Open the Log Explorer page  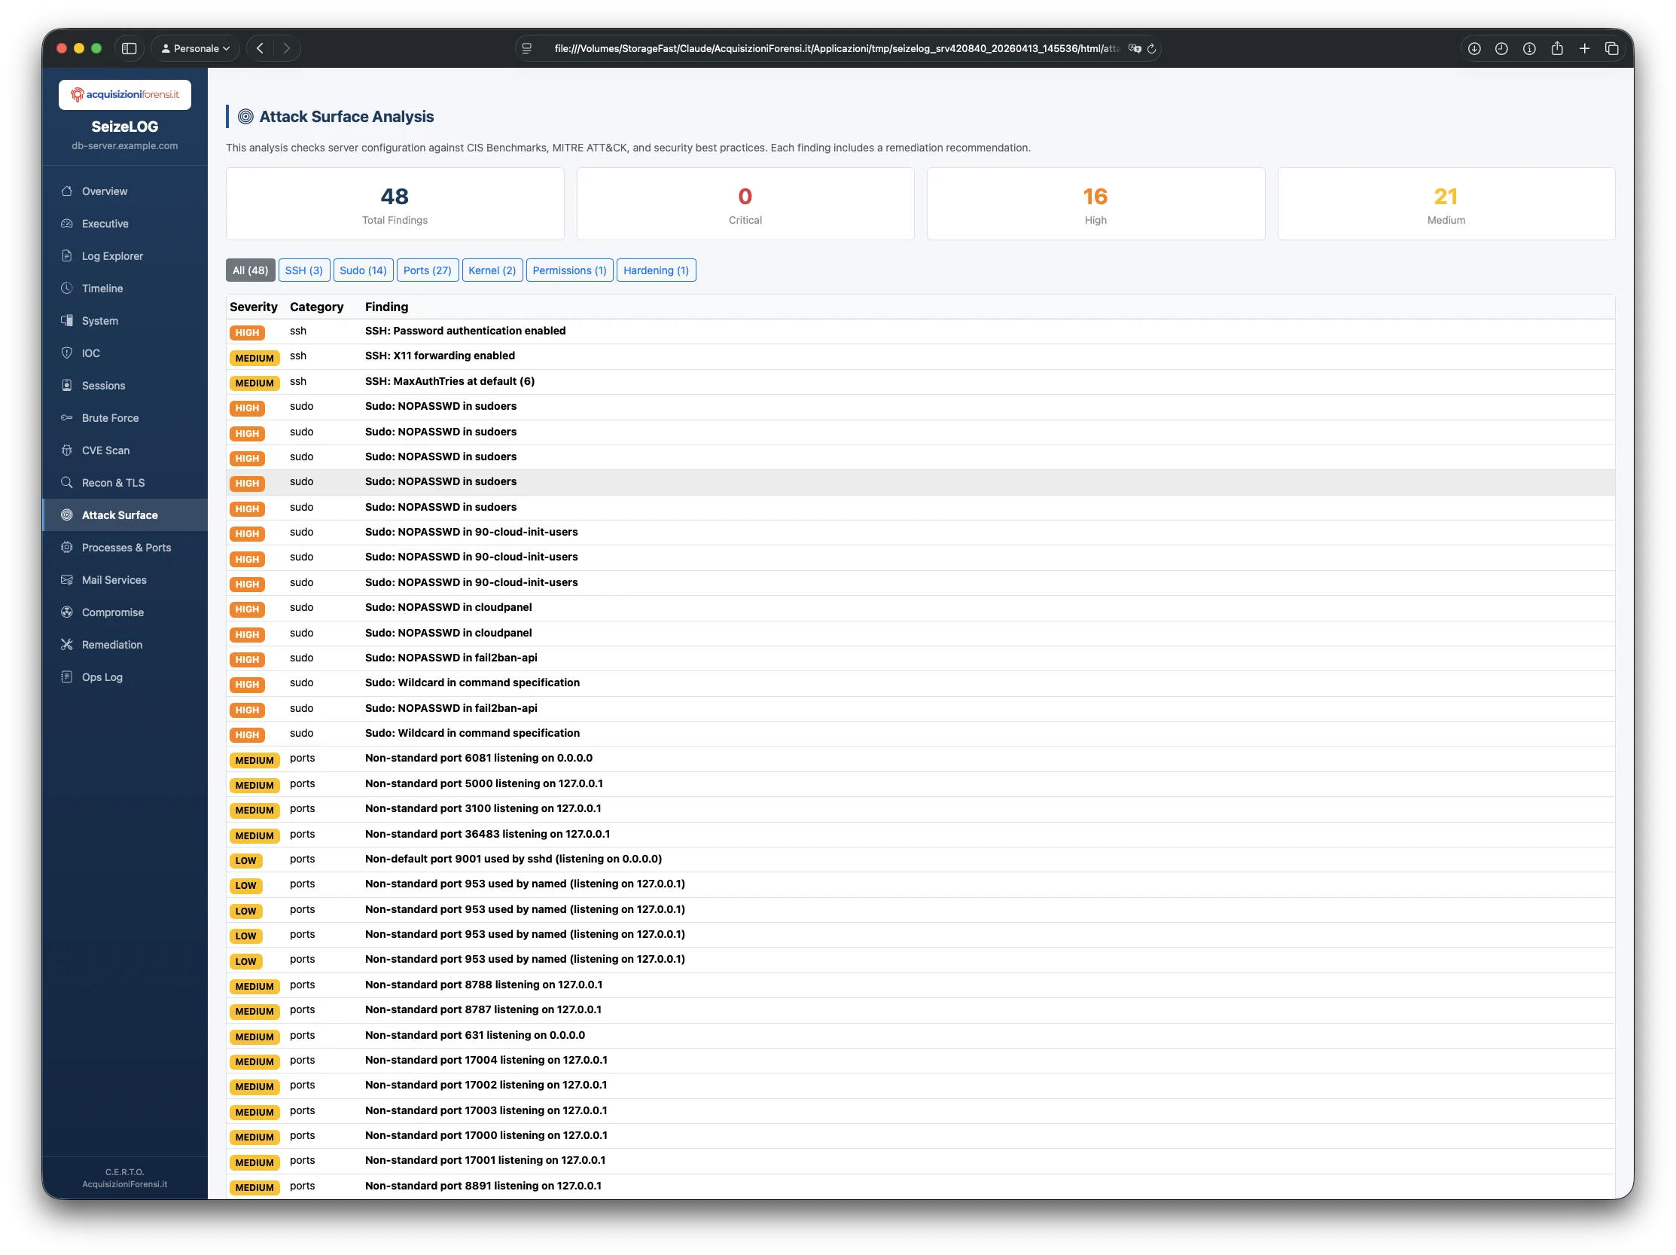tap(112, 256)
